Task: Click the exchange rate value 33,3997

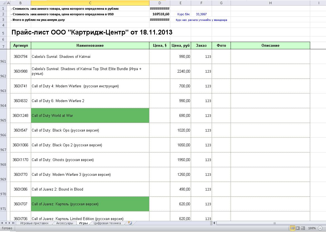Action: tap(201, 14)
